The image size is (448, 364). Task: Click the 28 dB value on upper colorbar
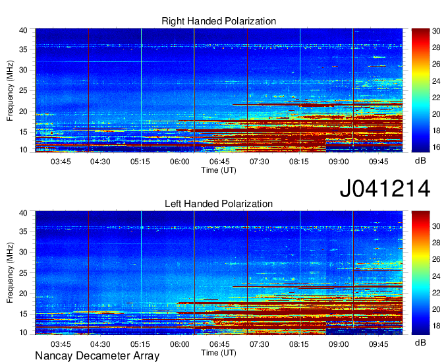coord(436,47)
